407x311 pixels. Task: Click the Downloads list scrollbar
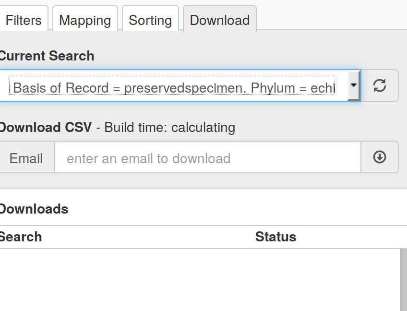point(403,280)
